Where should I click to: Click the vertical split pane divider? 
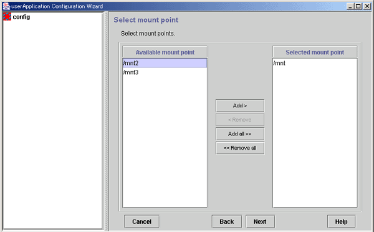107,120
